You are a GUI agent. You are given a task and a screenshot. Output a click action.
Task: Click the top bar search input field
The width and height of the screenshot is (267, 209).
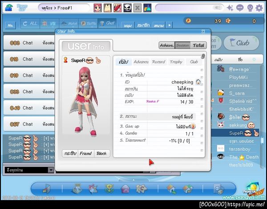pos(190,8)
